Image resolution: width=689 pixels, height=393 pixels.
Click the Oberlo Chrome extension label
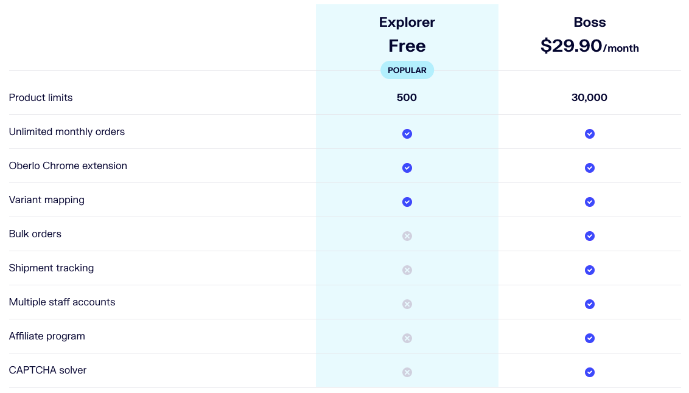tap(68, 166)
